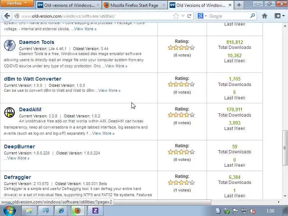Viewport: 288px width, 216px height.
Task: Click View More for DeadAIM
Action: coord(103,133)
